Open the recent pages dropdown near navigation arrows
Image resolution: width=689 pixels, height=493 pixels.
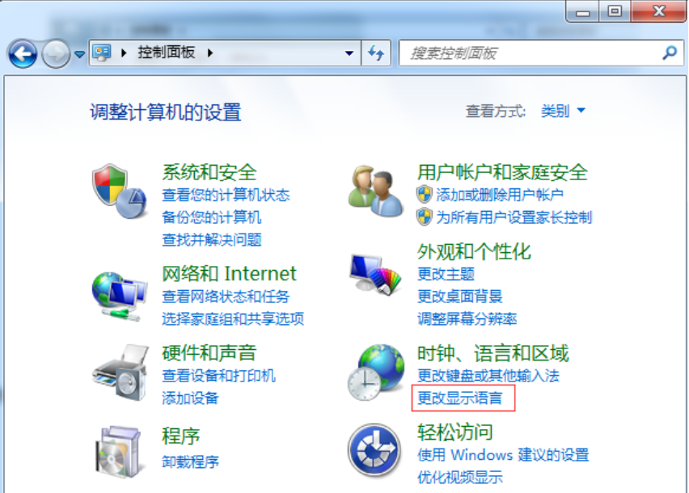click(x=79, y=54)
